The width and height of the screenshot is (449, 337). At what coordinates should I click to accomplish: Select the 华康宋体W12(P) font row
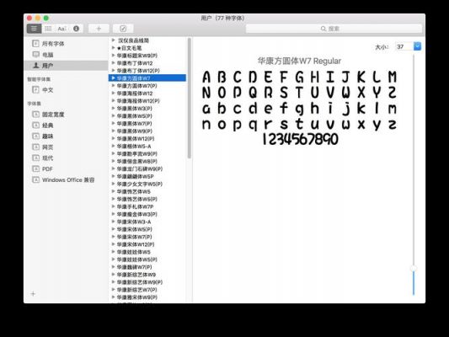[147, 244]
